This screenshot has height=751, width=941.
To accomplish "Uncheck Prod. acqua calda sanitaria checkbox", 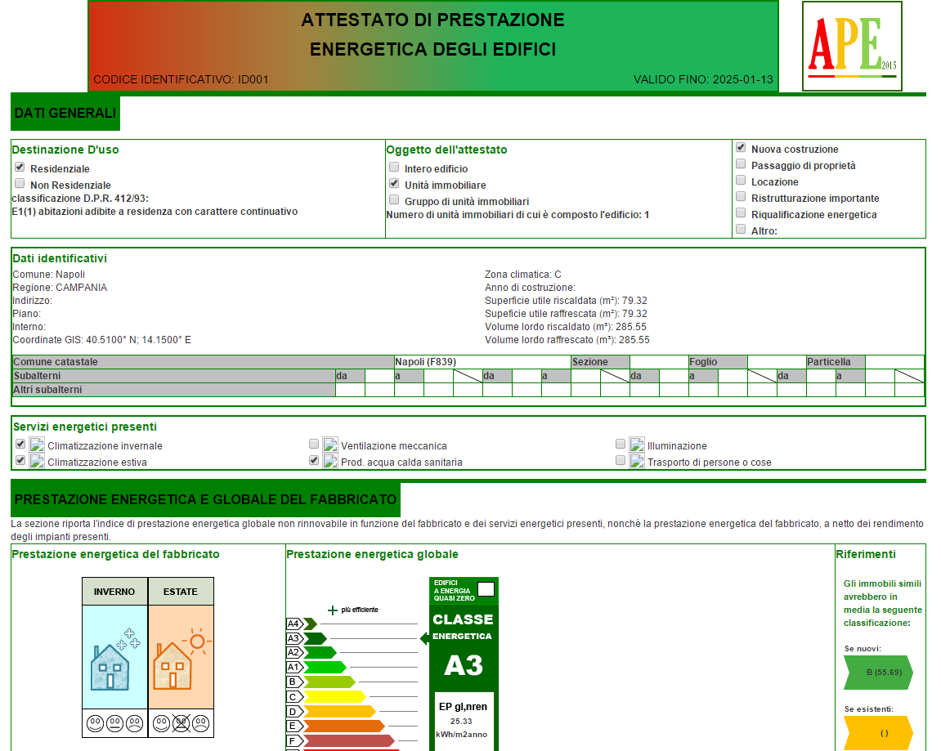I will click(x=314, y=460).
